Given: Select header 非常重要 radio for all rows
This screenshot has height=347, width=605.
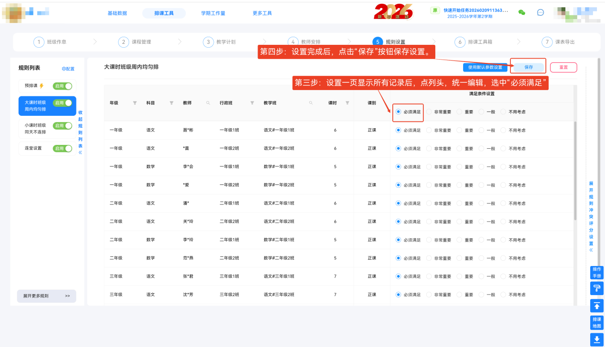Looking at the screenshot, I should pos(429,112).
